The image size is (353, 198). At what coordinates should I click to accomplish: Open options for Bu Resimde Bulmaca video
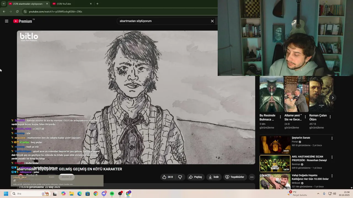pos(280,117)
